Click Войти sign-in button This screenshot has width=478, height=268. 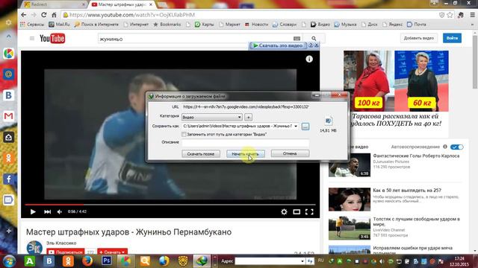click(452, 38)
